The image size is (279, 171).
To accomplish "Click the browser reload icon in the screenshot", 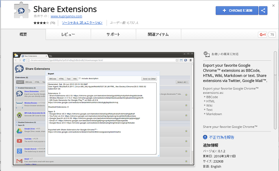I will point(24,60).
